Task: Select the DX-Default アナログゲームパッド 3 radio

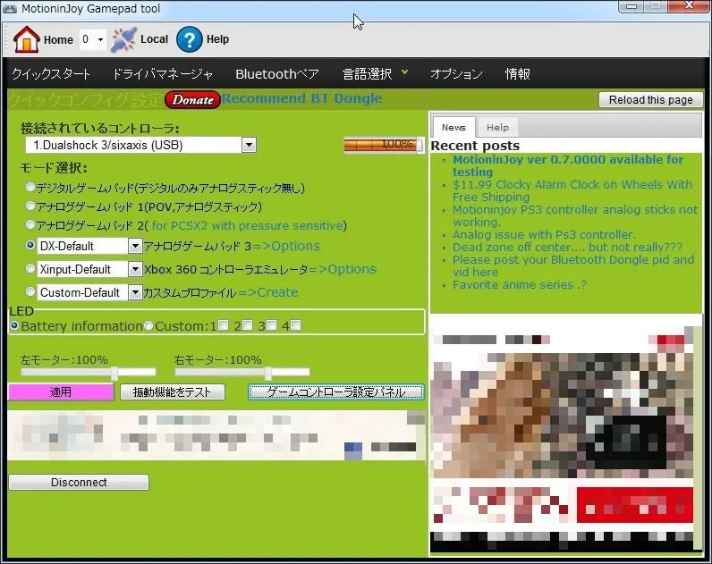Action: click(30, 245)
